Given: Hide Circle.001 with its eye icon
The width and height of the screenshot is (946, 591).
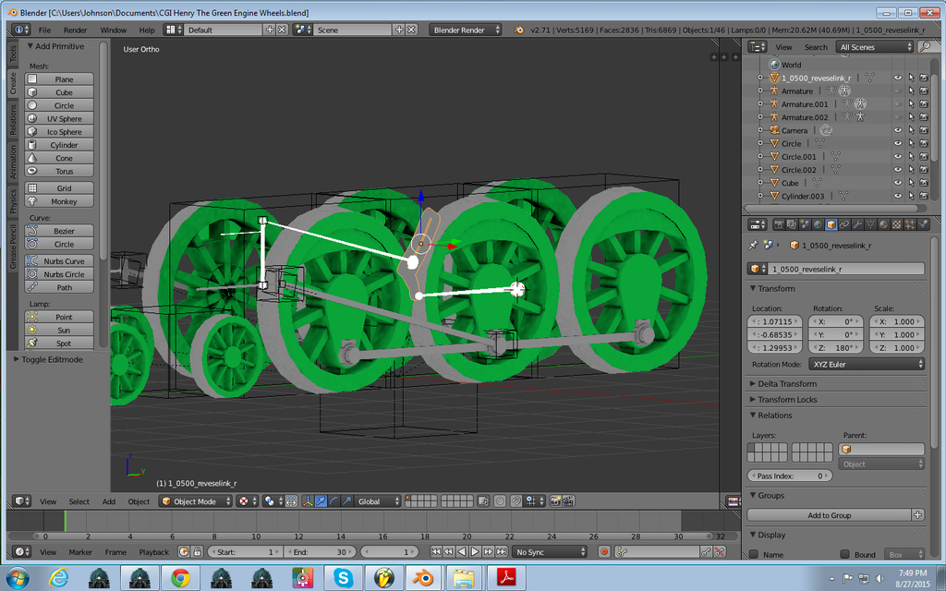Looking at the screenshot, I should (898, 157).
